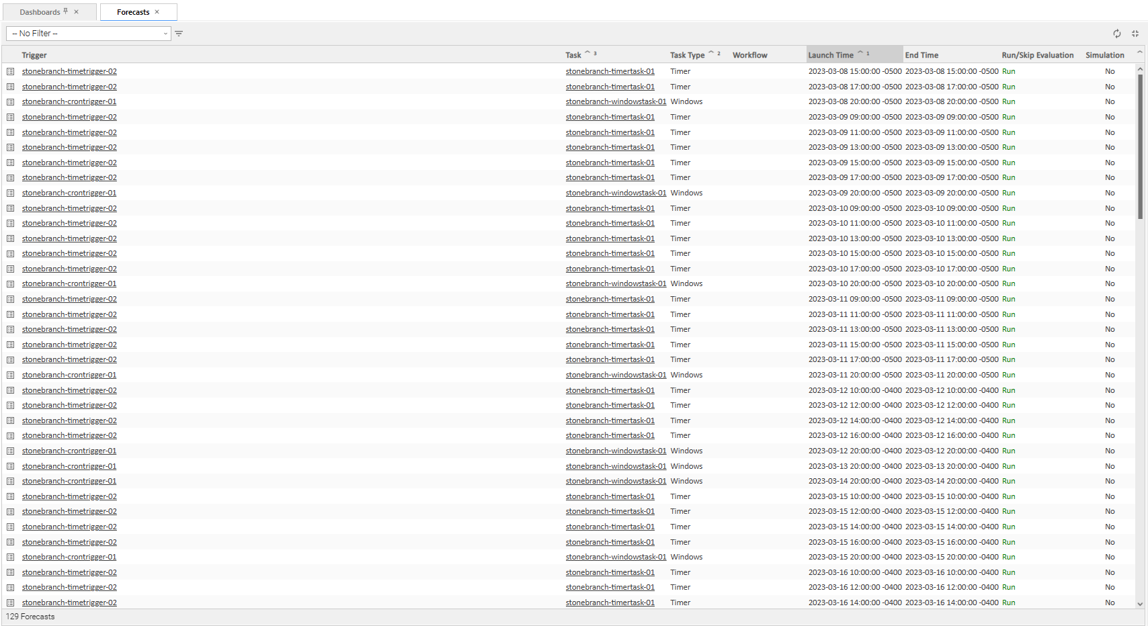
Task: Close the Forecasts tab
Action: [x=157, y=12]
